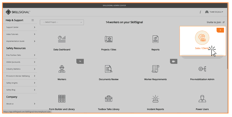Viewport: 232px width, 117px height.
Task: Toggle the sidebar hamburger menu icon
Action: pyautogui.click(x=33, y=20)
